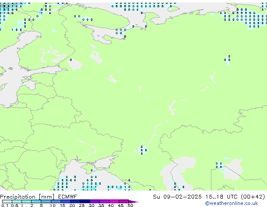267x207 pixels.
Task: Click the 'Su 09-02-2025' date text
Action: coord(177,197)
